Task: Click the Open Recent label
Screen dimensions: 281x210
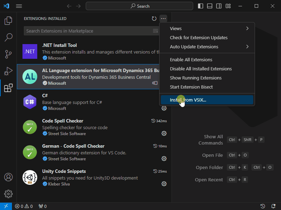Action: [x=209, y=180]
